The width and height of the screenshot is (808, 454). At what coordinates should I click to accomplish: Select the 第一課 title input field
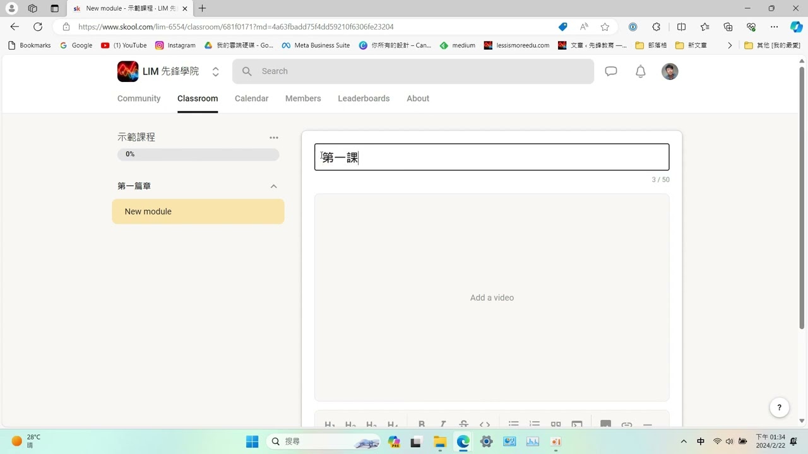492,157
